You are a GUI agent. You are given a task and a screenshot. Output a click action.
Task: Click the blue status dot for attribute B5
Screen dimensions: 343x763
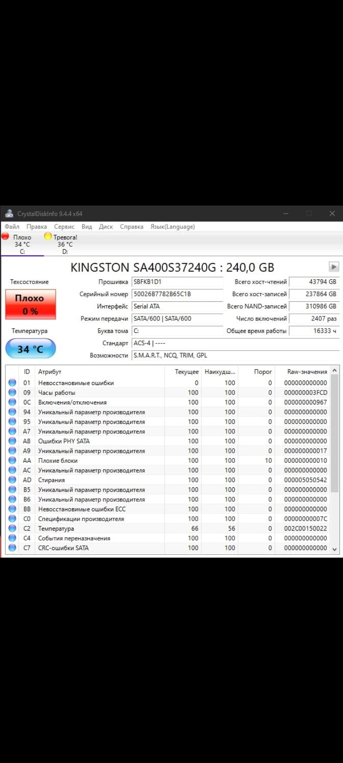pos(12,489)
